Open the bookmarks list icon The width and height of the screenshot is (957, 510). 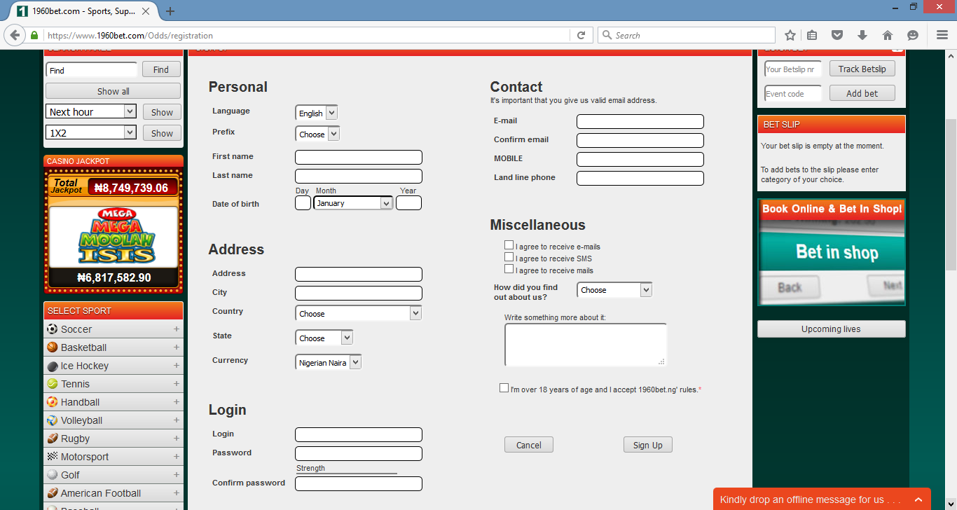(812, 35)
